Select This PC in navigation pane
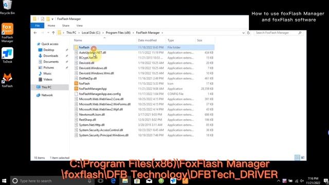The height and width of the screenshot is (185, 329). coord(50,87)
